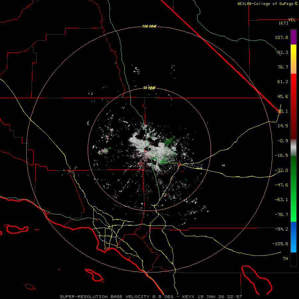Viewport: 299px width, 299px height.
Task: Click the -47.6 value on velocity scale
Action: [281, 185]
